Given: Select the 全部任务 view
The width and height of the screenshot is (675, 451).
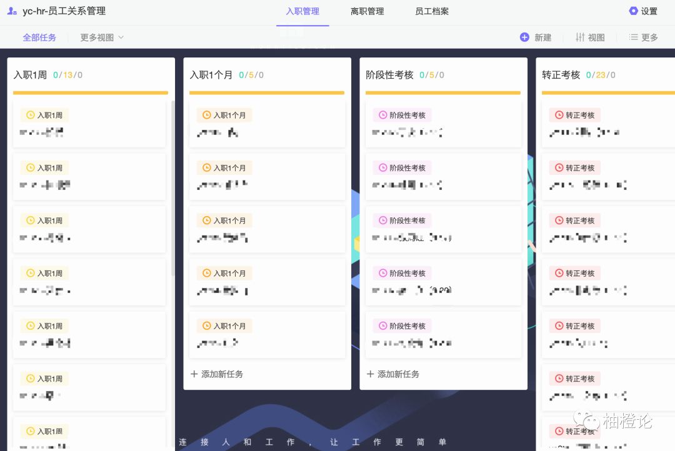Looking at the screenshot, I should coord(39,37).
